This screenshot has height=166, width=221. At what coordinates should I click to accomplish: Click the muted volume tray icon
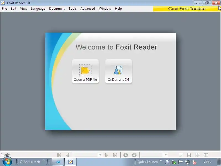[194, 162]
